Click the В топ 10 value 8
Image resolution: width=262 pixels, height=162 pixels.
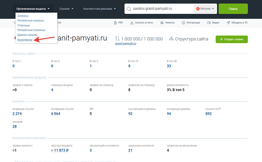click(129, 66)
